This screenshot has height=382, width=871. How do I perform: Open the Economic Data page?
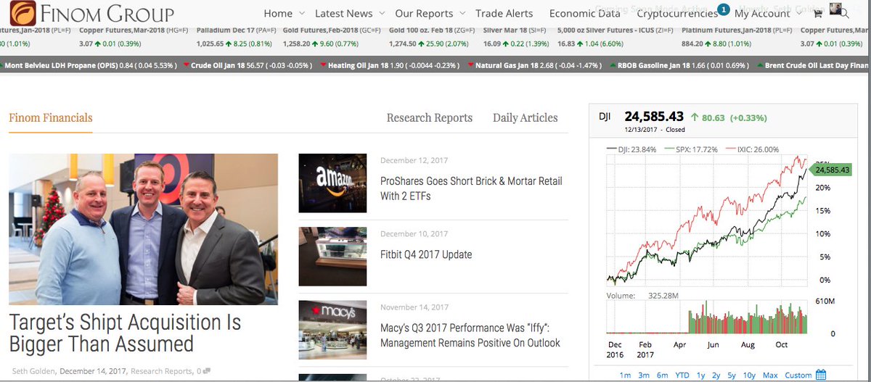[585, 14]
